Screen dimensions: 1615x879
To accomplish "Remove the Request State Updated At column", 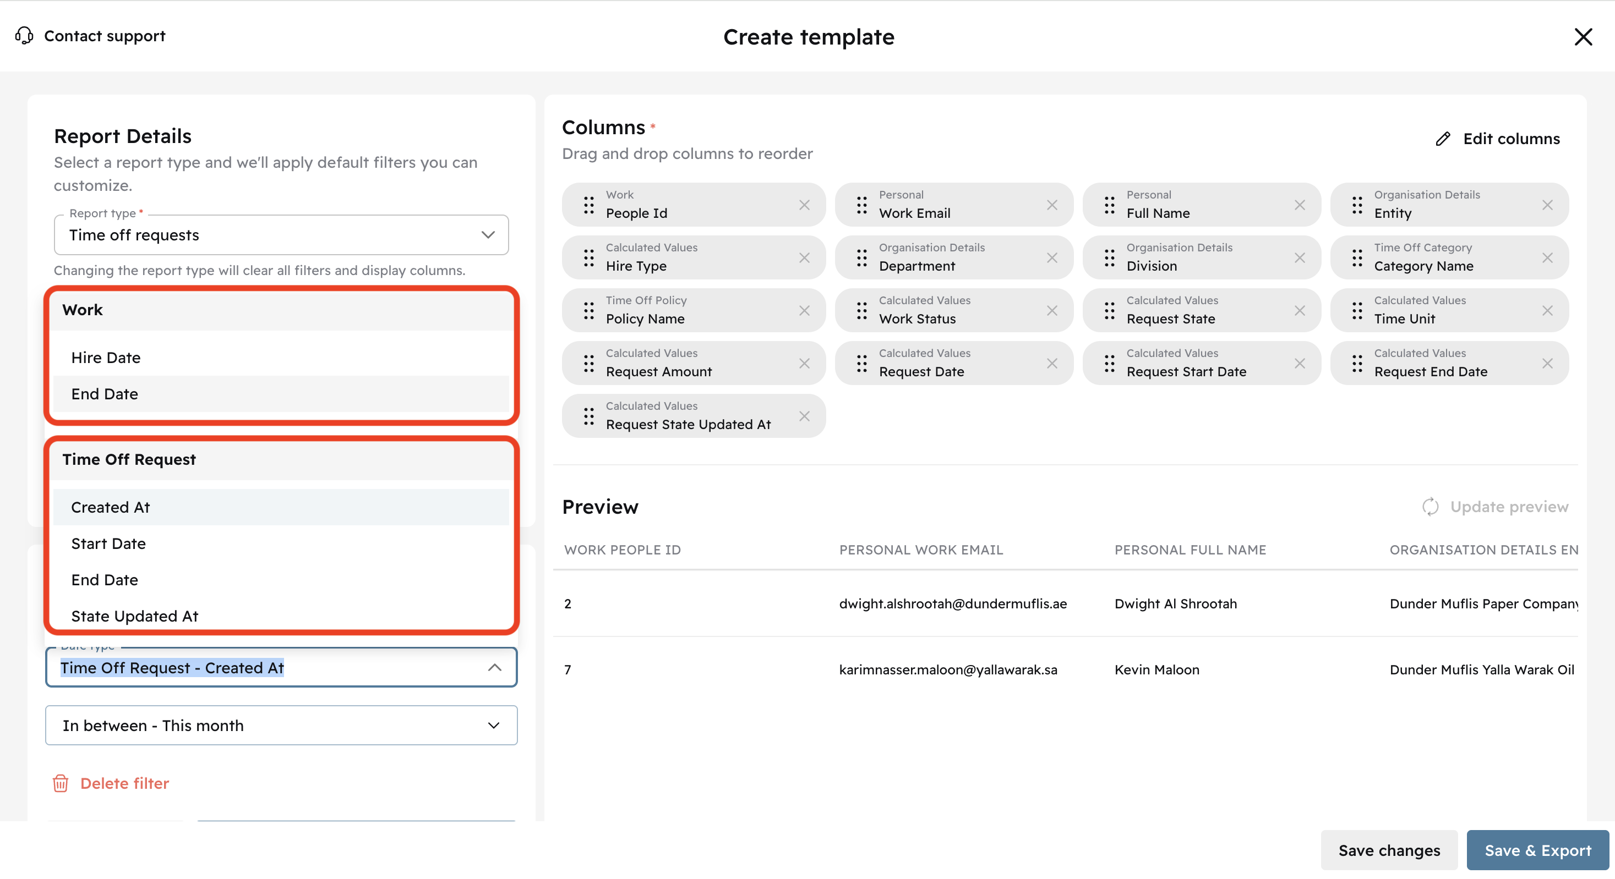I will pos(804,416).
